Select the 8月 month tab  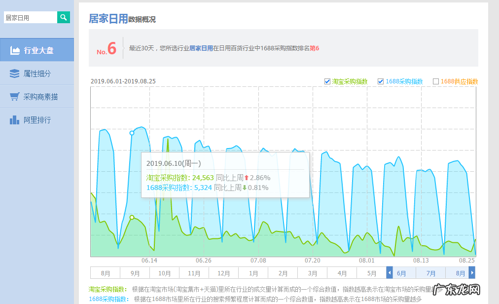460,272
